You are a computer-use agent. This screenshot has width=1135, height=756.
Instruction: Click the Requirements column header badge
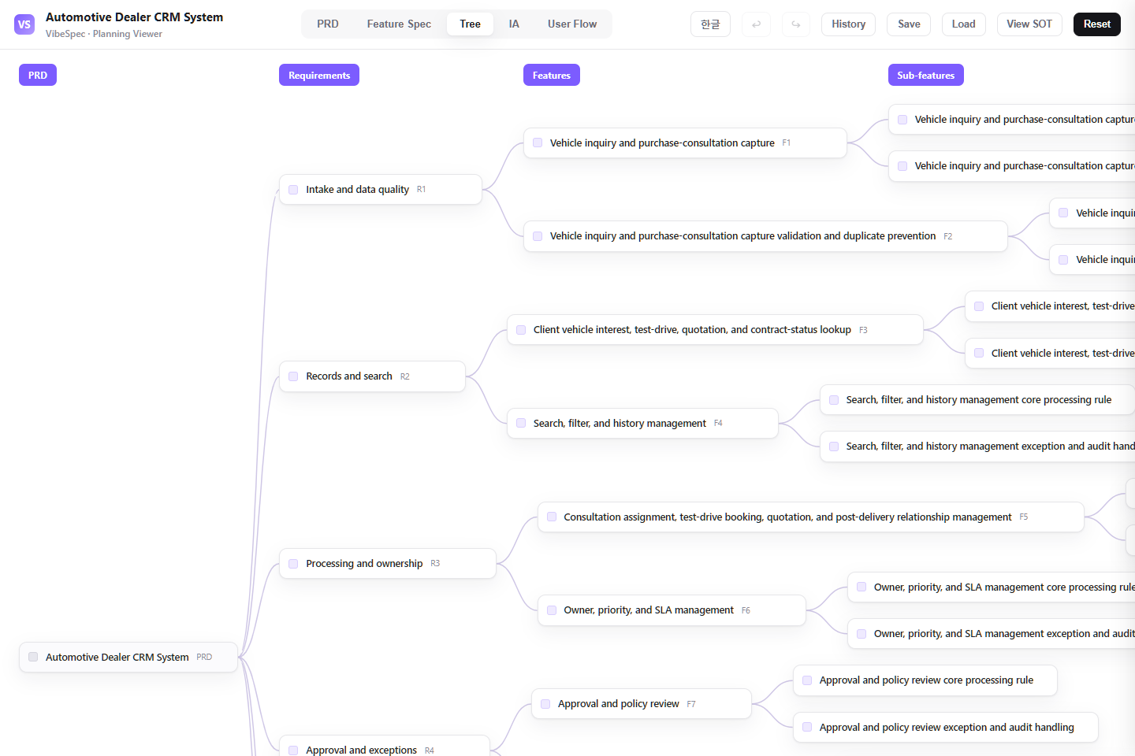tap(319, 76)
